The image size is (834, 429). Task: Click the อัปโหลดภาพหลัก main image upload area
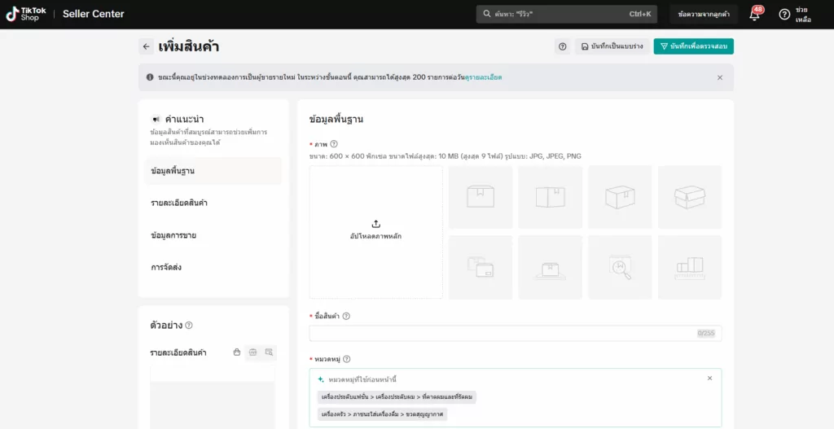coord(375,230)
